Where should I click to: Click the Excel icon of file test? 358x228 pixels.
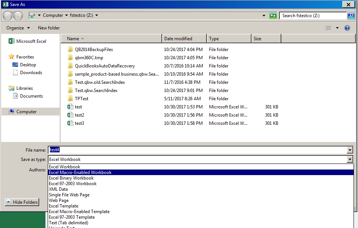point(70,107)
